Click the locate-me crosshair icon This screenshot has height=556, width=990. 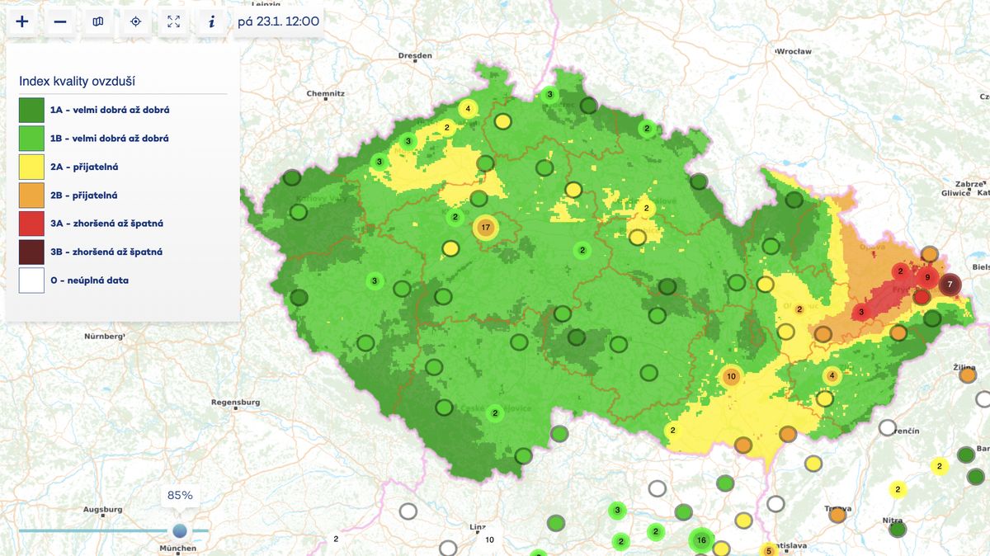coord(136,21)
